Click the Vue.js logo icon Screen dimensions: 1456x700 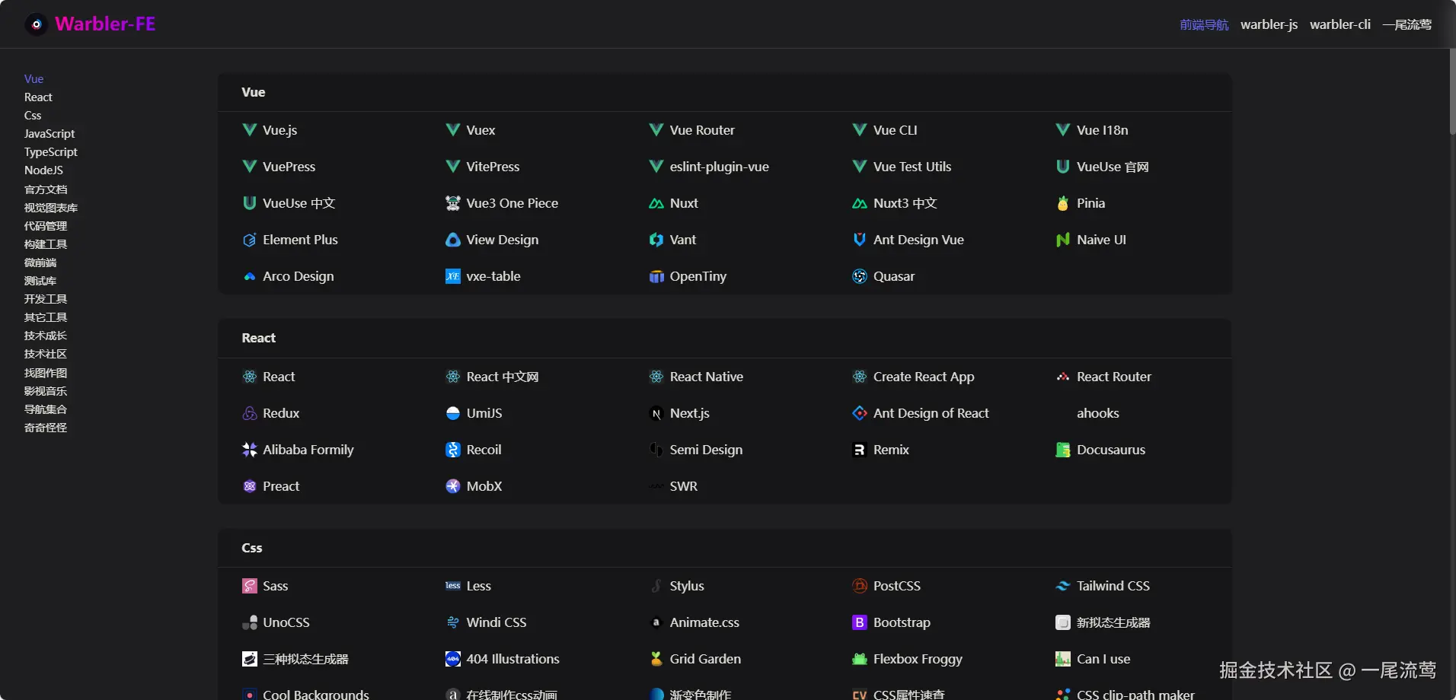click(x=249, y=130)
